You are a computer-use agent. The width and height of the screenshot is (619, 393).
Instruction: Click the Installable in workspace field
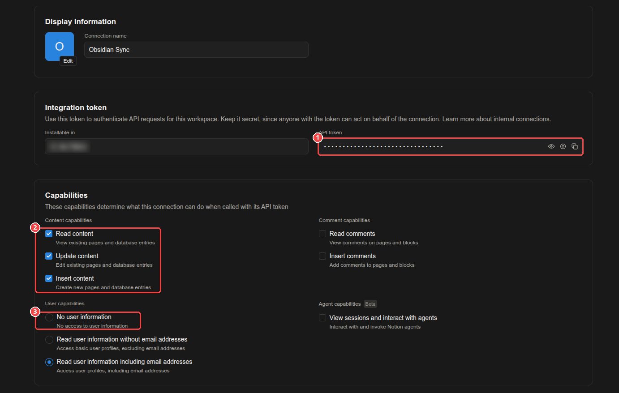tap(176, 146)
